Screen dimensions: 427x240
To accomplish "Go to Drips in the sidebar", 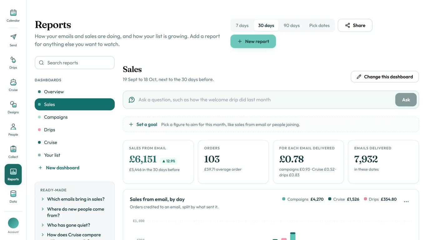I will click(x=13, y=62).
